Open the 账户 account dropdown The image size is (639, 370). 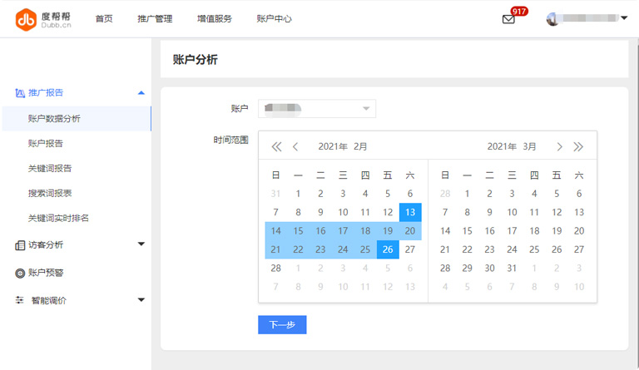(316, 109)
